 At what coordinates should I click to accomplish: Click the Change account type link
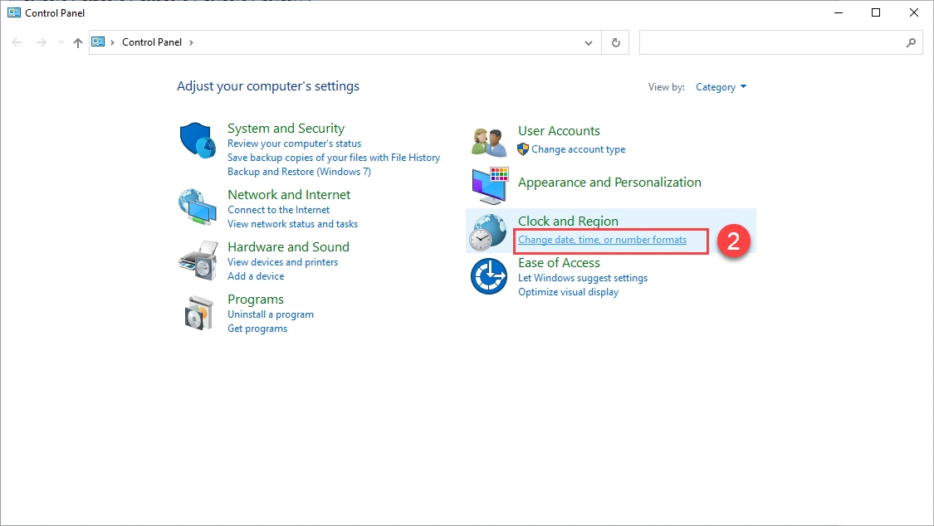pyautogui.click(x=578, y=149)
